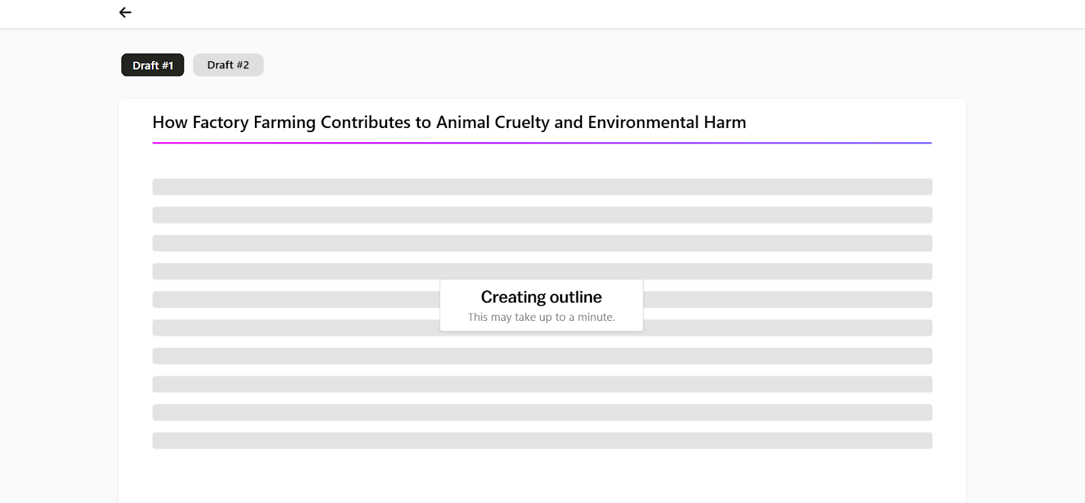Click the Factory Farming title field
The image size is (1085, 503).
pyautogui.click(x=542, y=123)
